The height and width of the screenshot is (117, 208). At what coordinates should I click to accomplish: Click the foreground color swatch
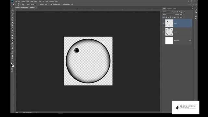tap(12, 65)
